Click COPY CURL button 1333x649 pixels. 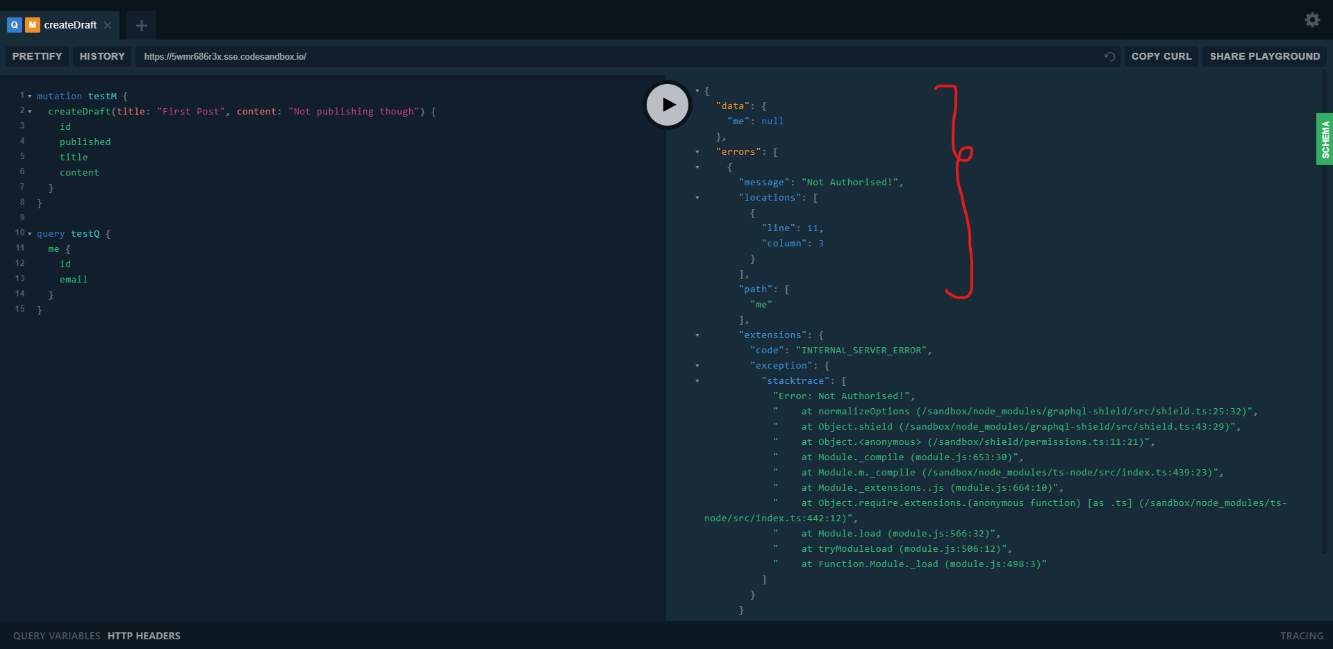[1161, 56]
